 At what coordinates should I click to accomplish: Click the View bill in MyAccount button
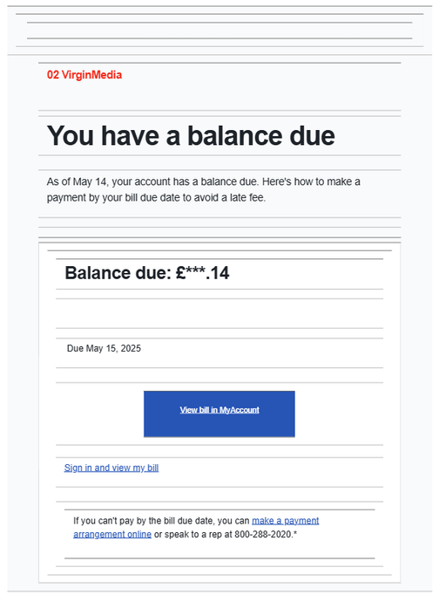click(x=219, y=414)
